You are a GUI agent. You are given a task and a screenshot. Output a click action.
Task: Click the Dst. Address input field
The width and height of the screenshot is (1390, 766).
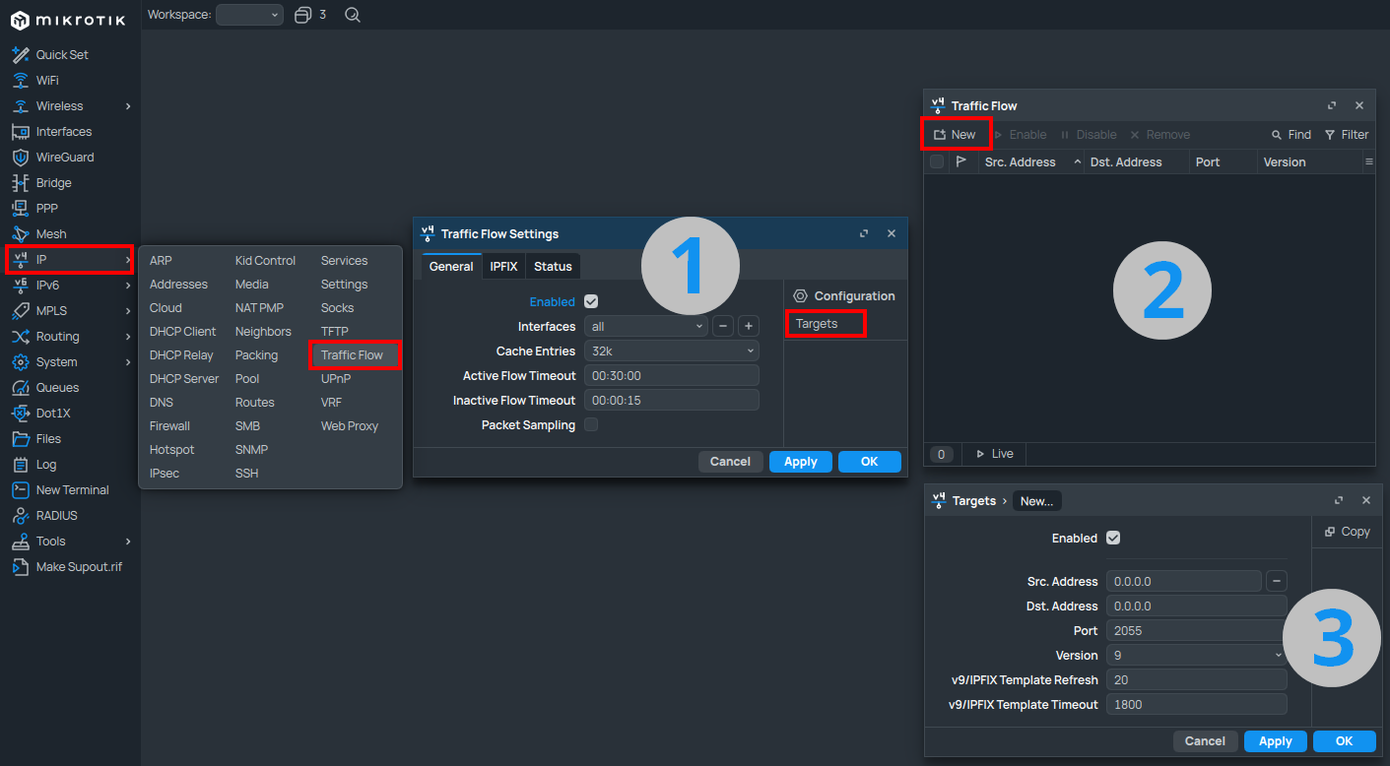coord(1196,606)
